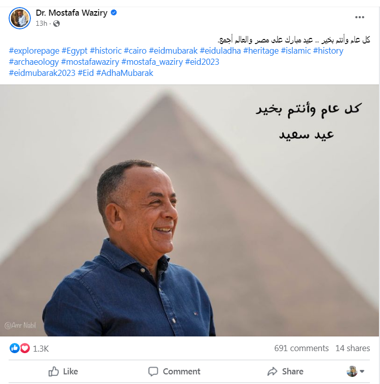Image resolution: width=380 pixels, height=384 pixels.
Task: Open the 13h post timestamp
Action: 41,23
